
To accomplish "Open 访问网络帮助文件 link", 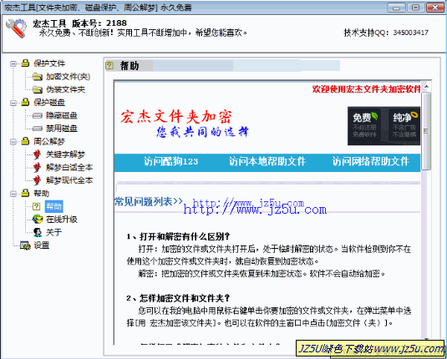I will (x=371, y=162).
